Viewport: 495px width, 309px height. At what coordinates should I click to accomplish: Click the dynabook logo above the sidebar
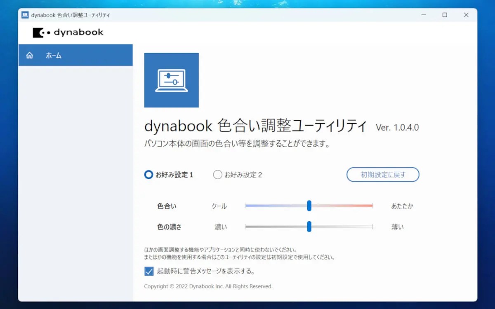[68, 32]
